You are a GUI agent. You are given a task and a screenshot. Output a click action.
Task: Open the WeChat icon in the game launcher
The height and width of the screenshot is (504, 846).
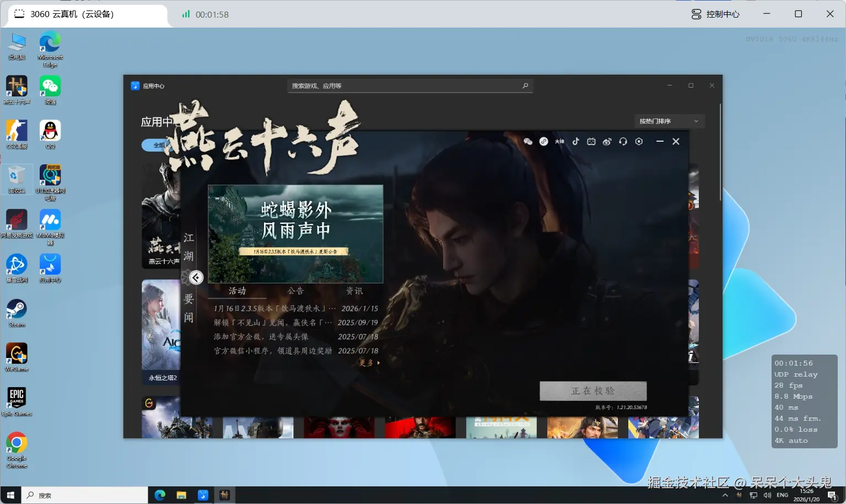[527, 142]
